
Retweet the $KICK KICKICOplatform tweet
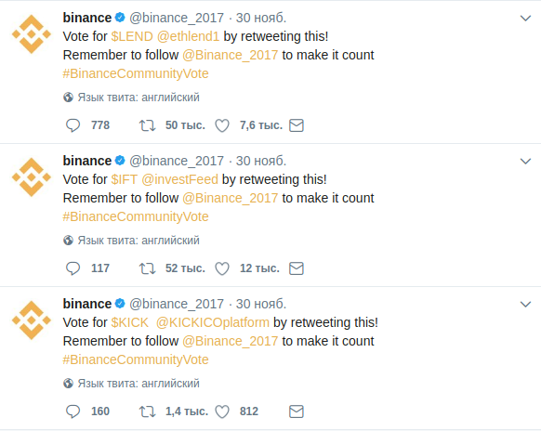[147, 411]
